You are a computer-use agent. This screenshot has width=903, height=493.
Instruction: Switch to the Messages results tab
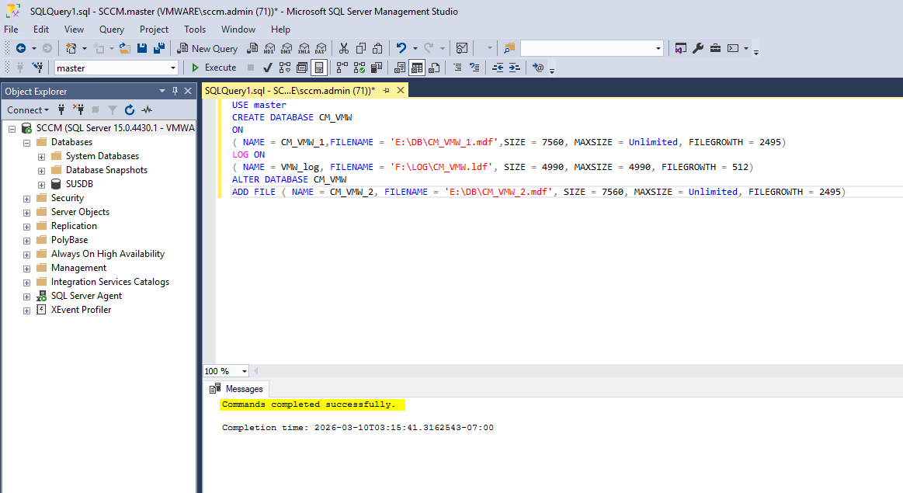click(238, 389)
